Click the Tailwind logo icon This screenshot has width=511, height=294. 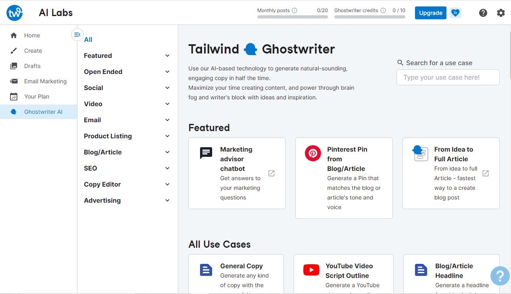tap(15, 13)
